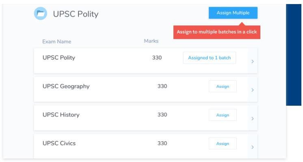Click the blue folder icon beside UPSC Polity

(x=41, y=14)
